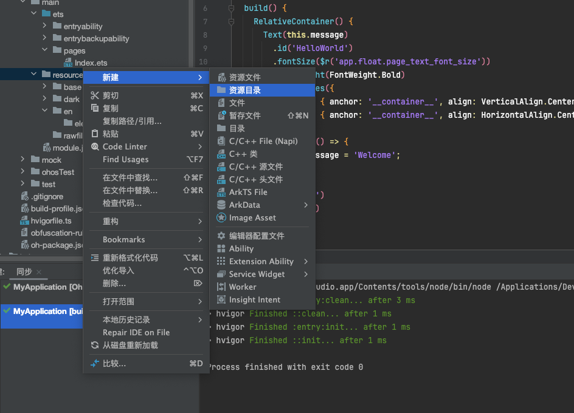Click the Extension Ability dotted grid icon
The height and width of the screenshot is (413, 574).
[221, 261]
